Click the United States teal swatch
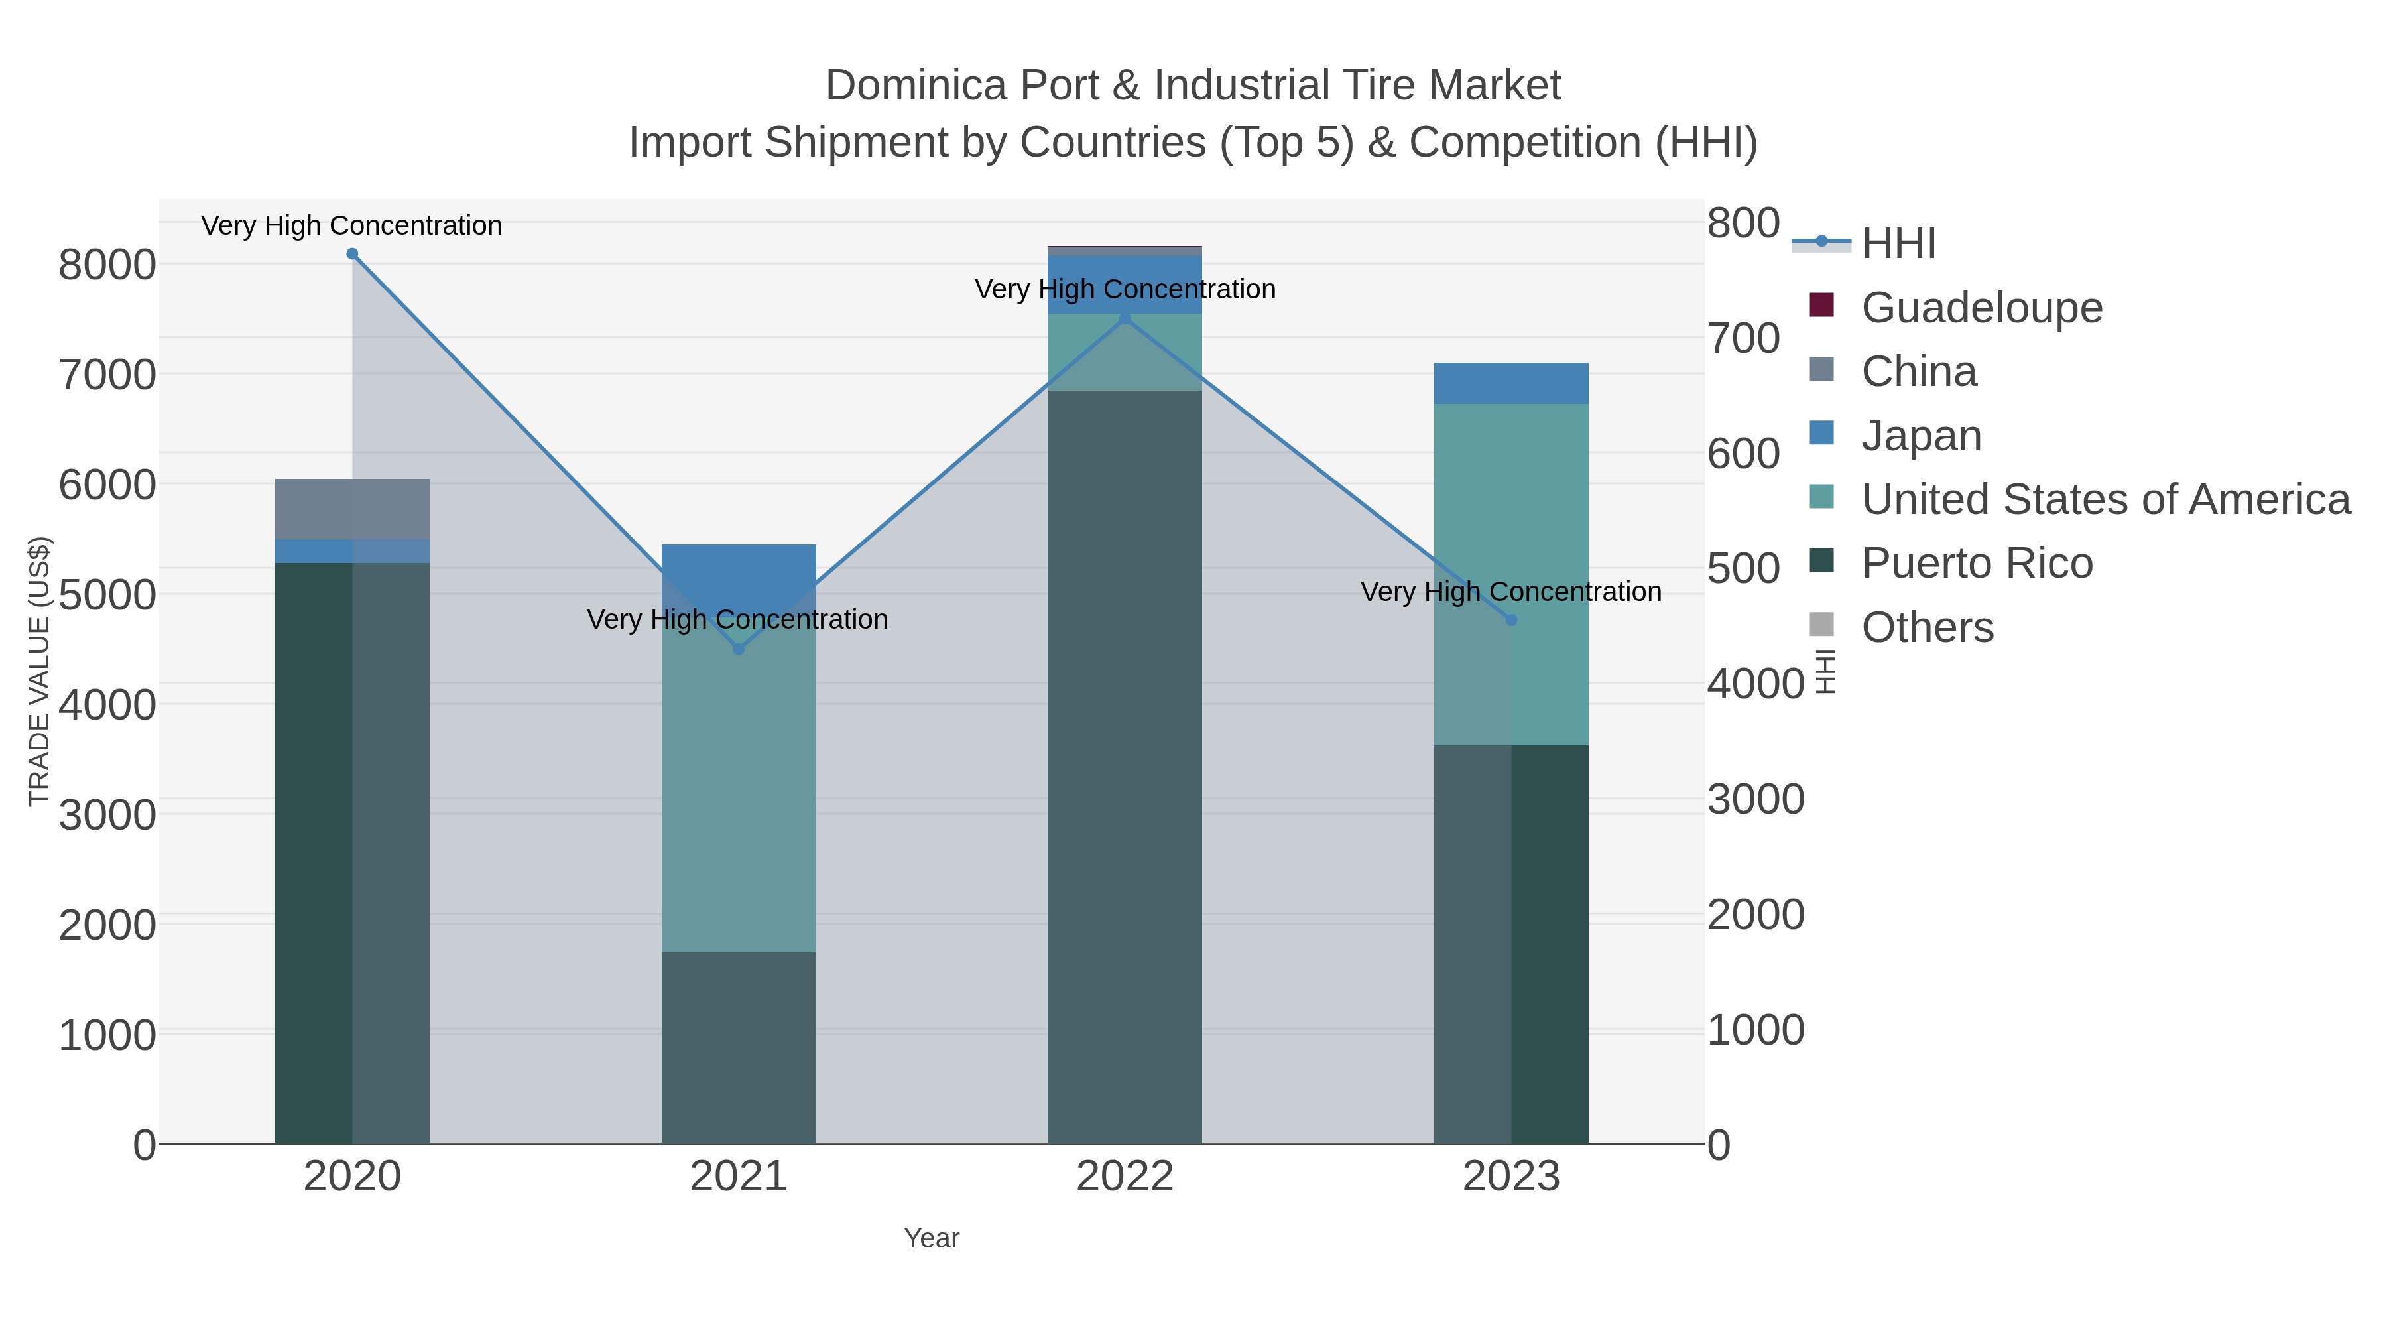The width and height of the screenshot is (2387, 1343). 1822,497
